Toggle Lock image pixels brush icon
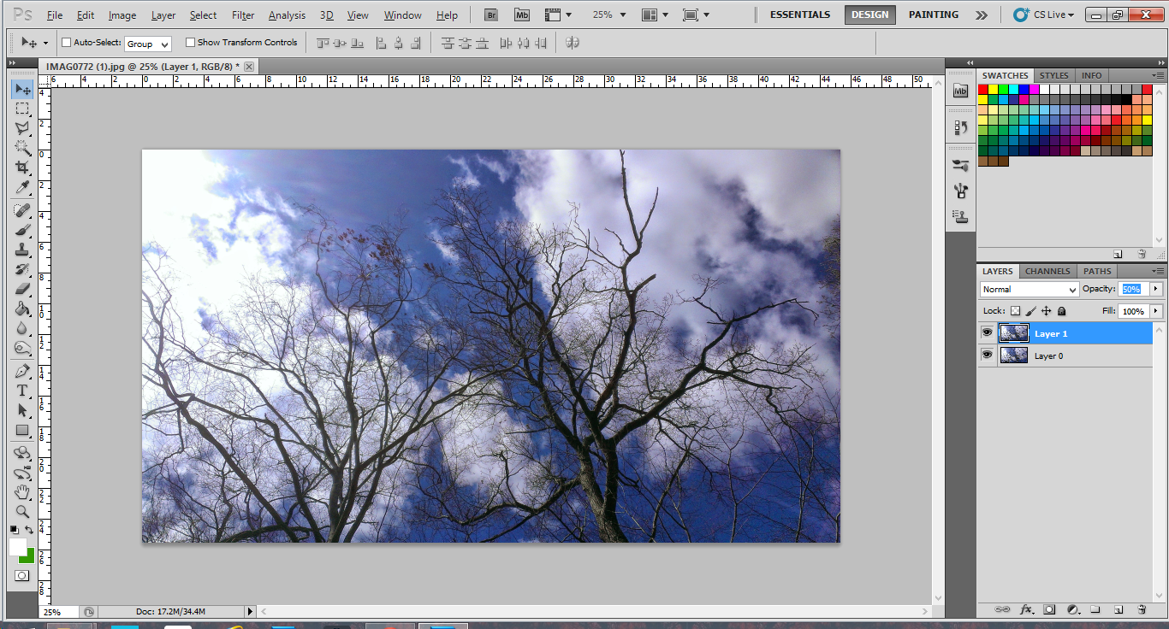1169x629 pixels. tap(1030, 311)
